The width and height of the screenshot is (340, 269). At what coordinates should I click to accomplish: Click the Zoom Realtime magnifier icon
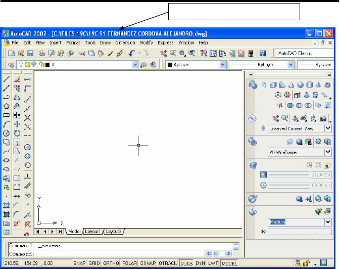coord(173,53)
